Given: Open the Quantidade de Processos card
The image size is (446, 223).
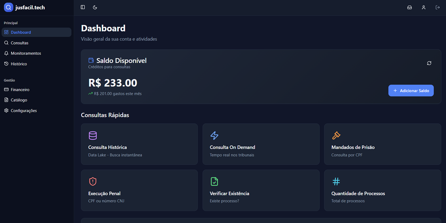Looking at the screenshot, I should point(382,190).
